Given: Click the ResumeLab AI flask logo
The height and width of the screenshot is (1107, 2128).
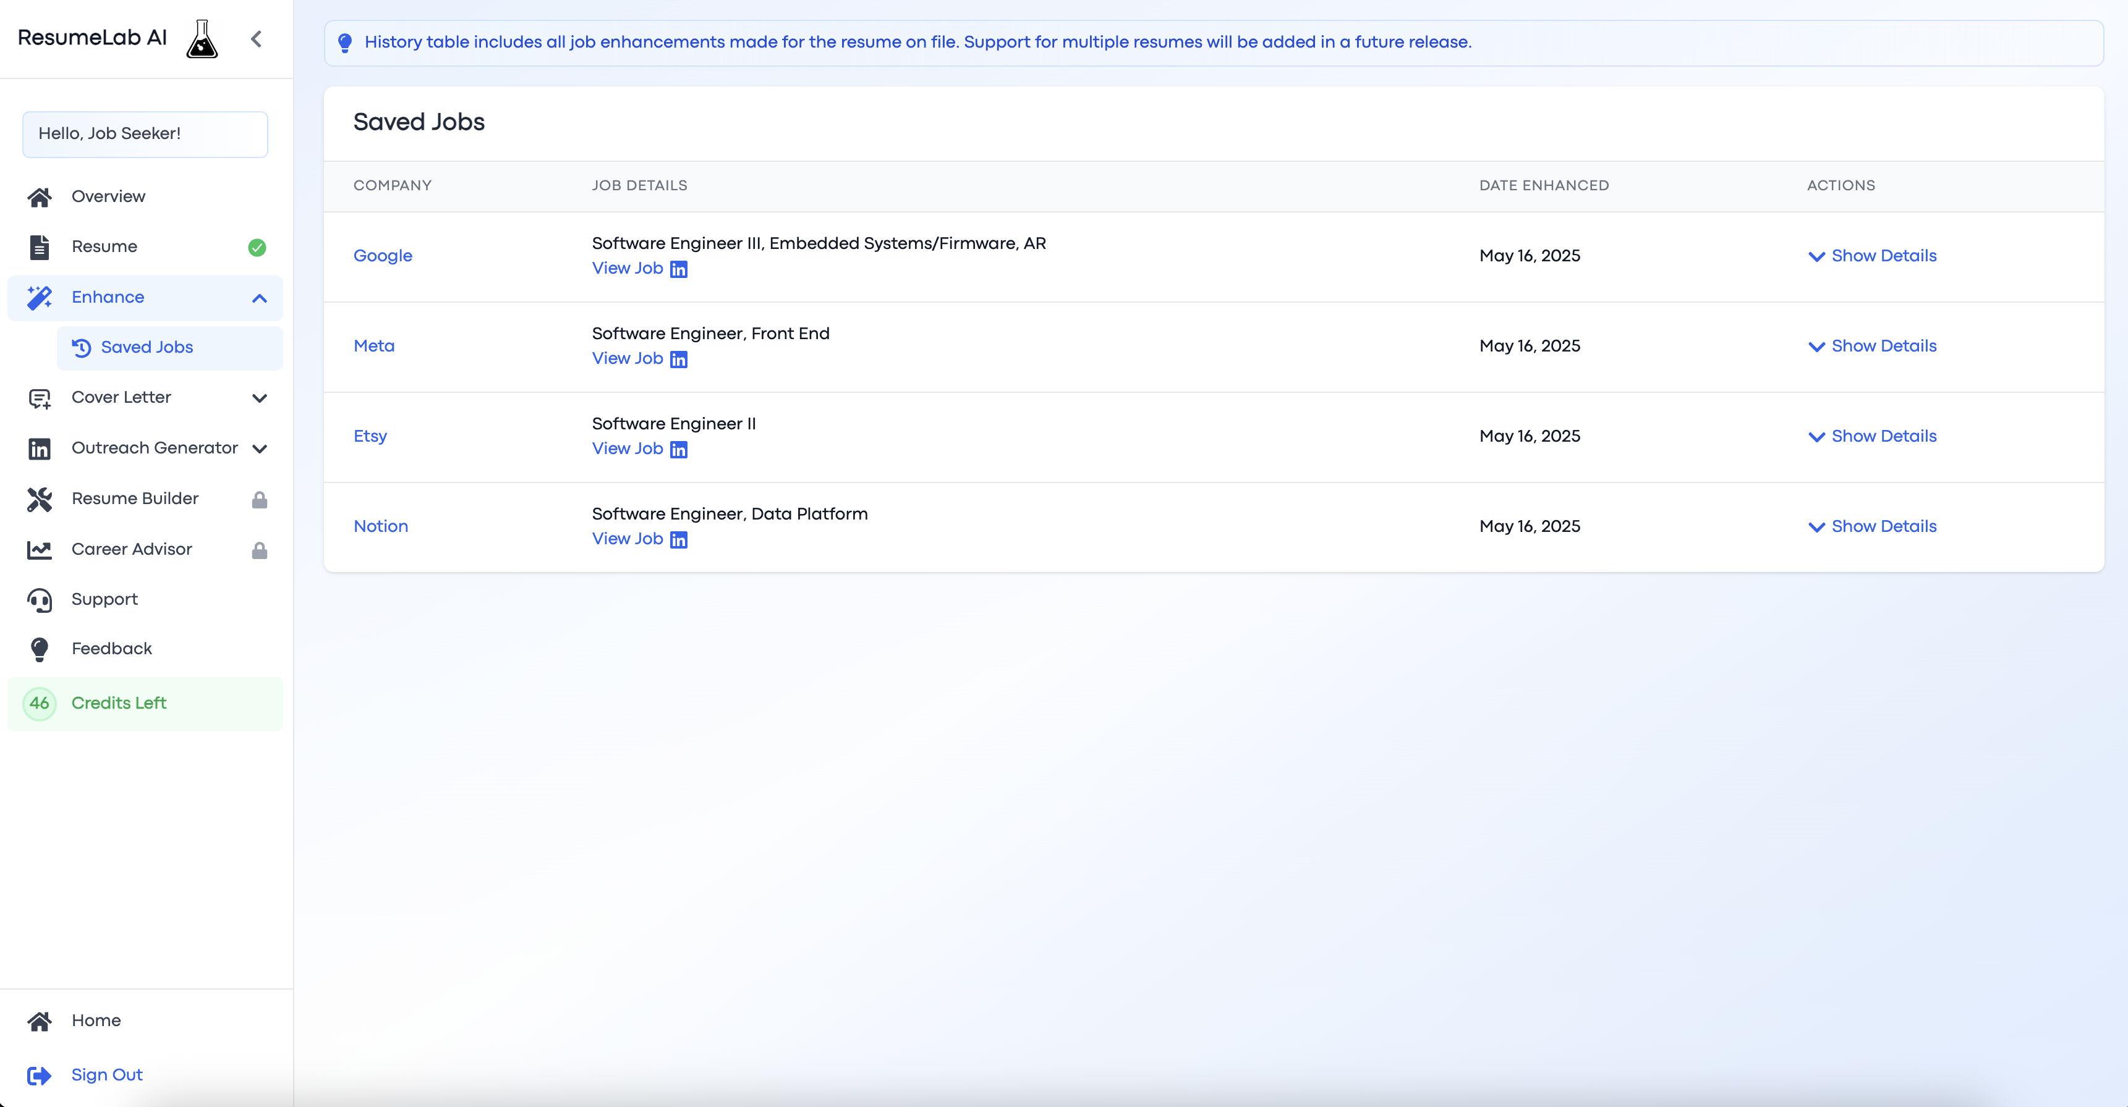Looking at the screenshot, I should [202, 39].
